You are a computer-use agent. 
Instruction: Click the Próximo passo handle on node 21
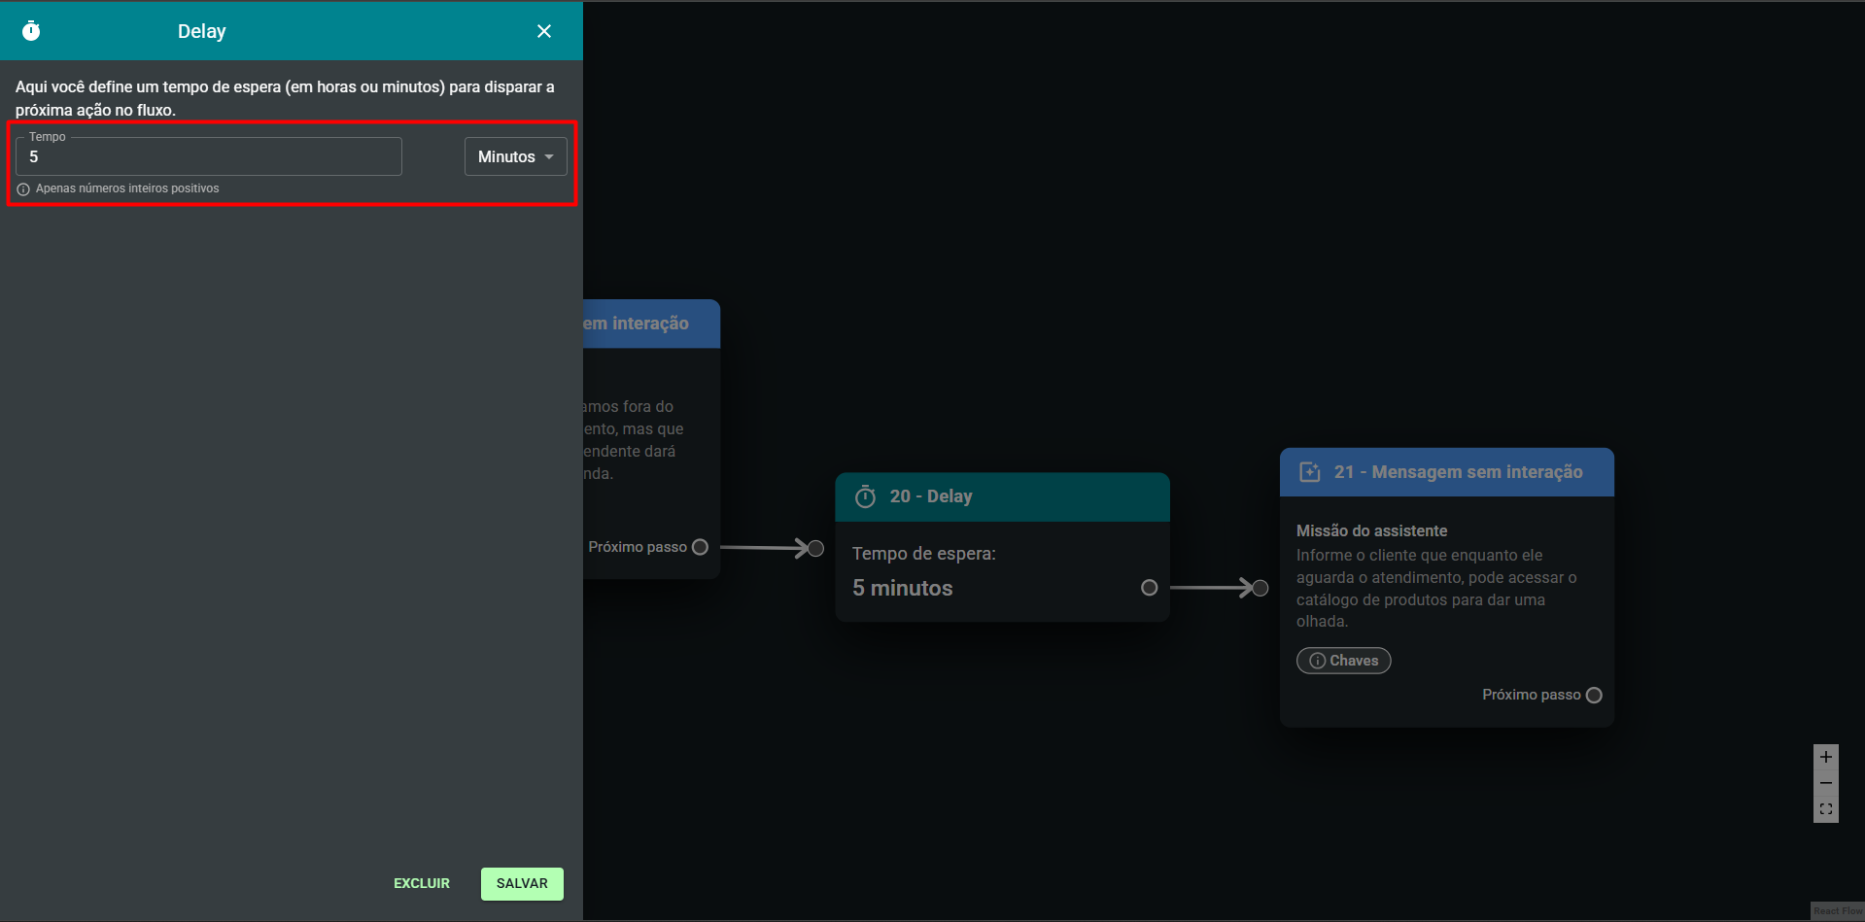click(x=1594, y=695)
